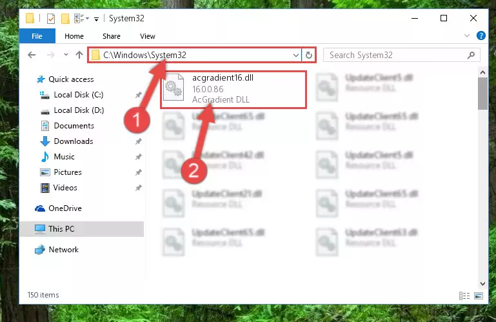Switch to large icons view in status bar
The image size is (496, 322).
tap(479, 296)
